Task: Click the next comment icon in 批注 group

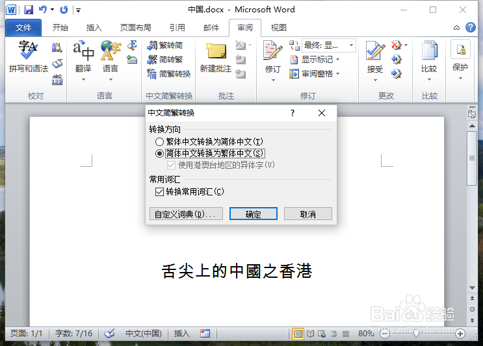Action: [x=241, y=74]
